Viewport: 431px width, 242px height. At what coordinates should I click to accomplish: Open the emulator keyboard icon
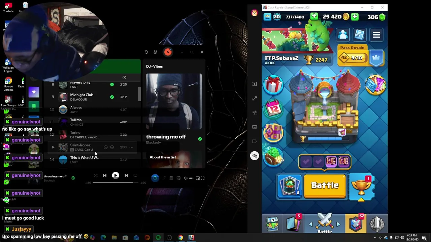point(255,127)
